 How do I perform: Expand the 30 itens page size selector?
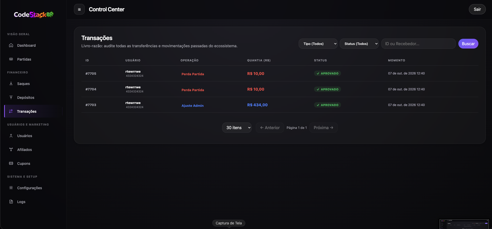point(237,128)
